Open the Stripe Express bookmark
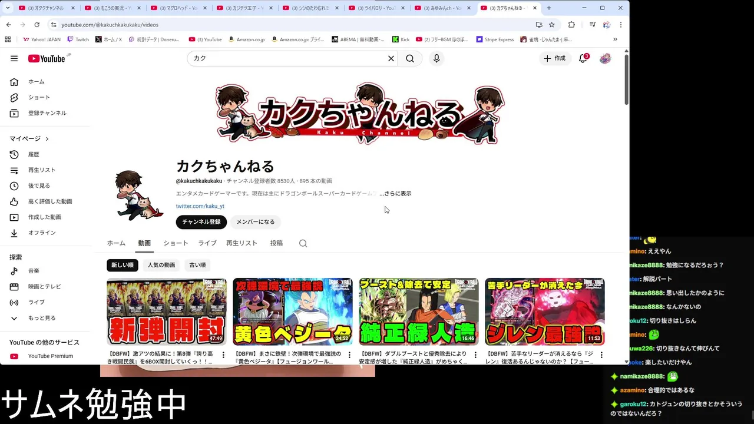 [x=495, y=39]
